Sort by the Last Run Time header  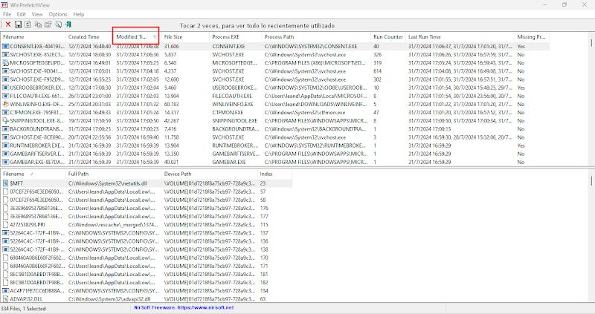click(x=460, y=36)
